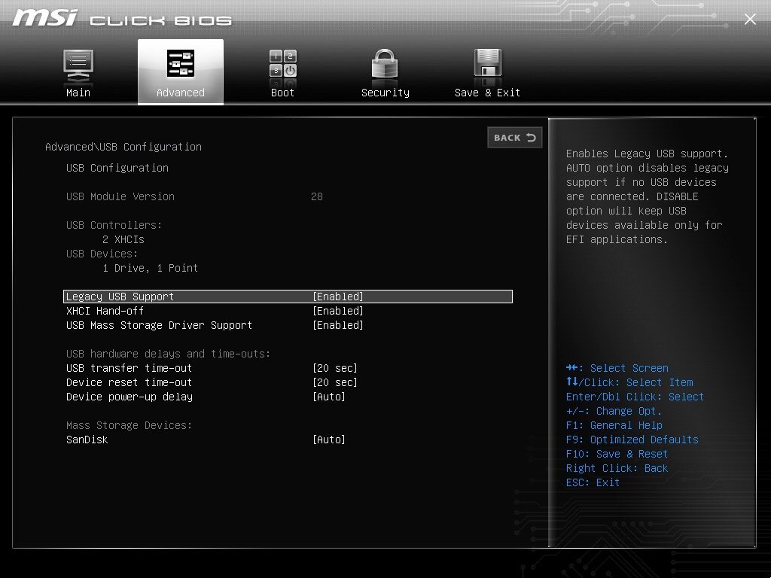Screen dimensions: 771x578
Task: Switch to the Boot tab label
Action: [x=283, y=93]
